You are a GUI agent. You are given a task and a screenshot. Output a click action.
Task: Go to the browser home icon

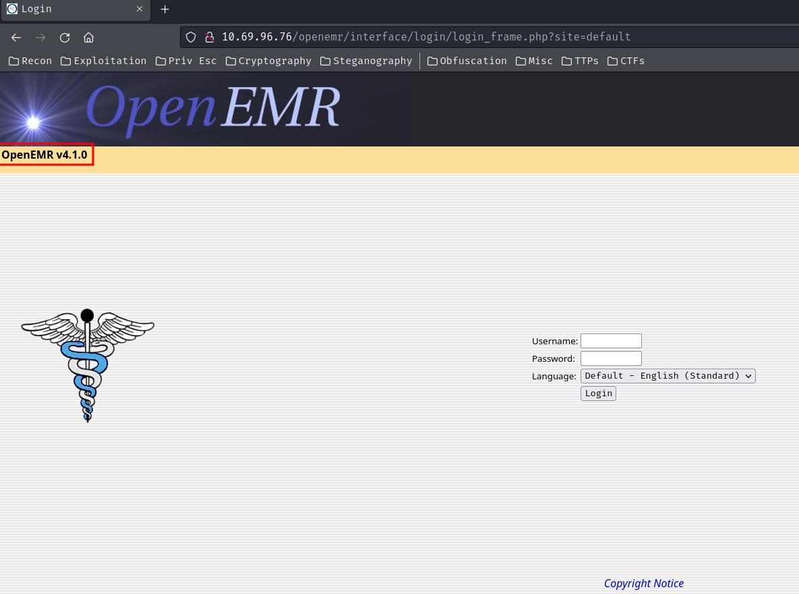pyautogui.click(x=88, y=38)
